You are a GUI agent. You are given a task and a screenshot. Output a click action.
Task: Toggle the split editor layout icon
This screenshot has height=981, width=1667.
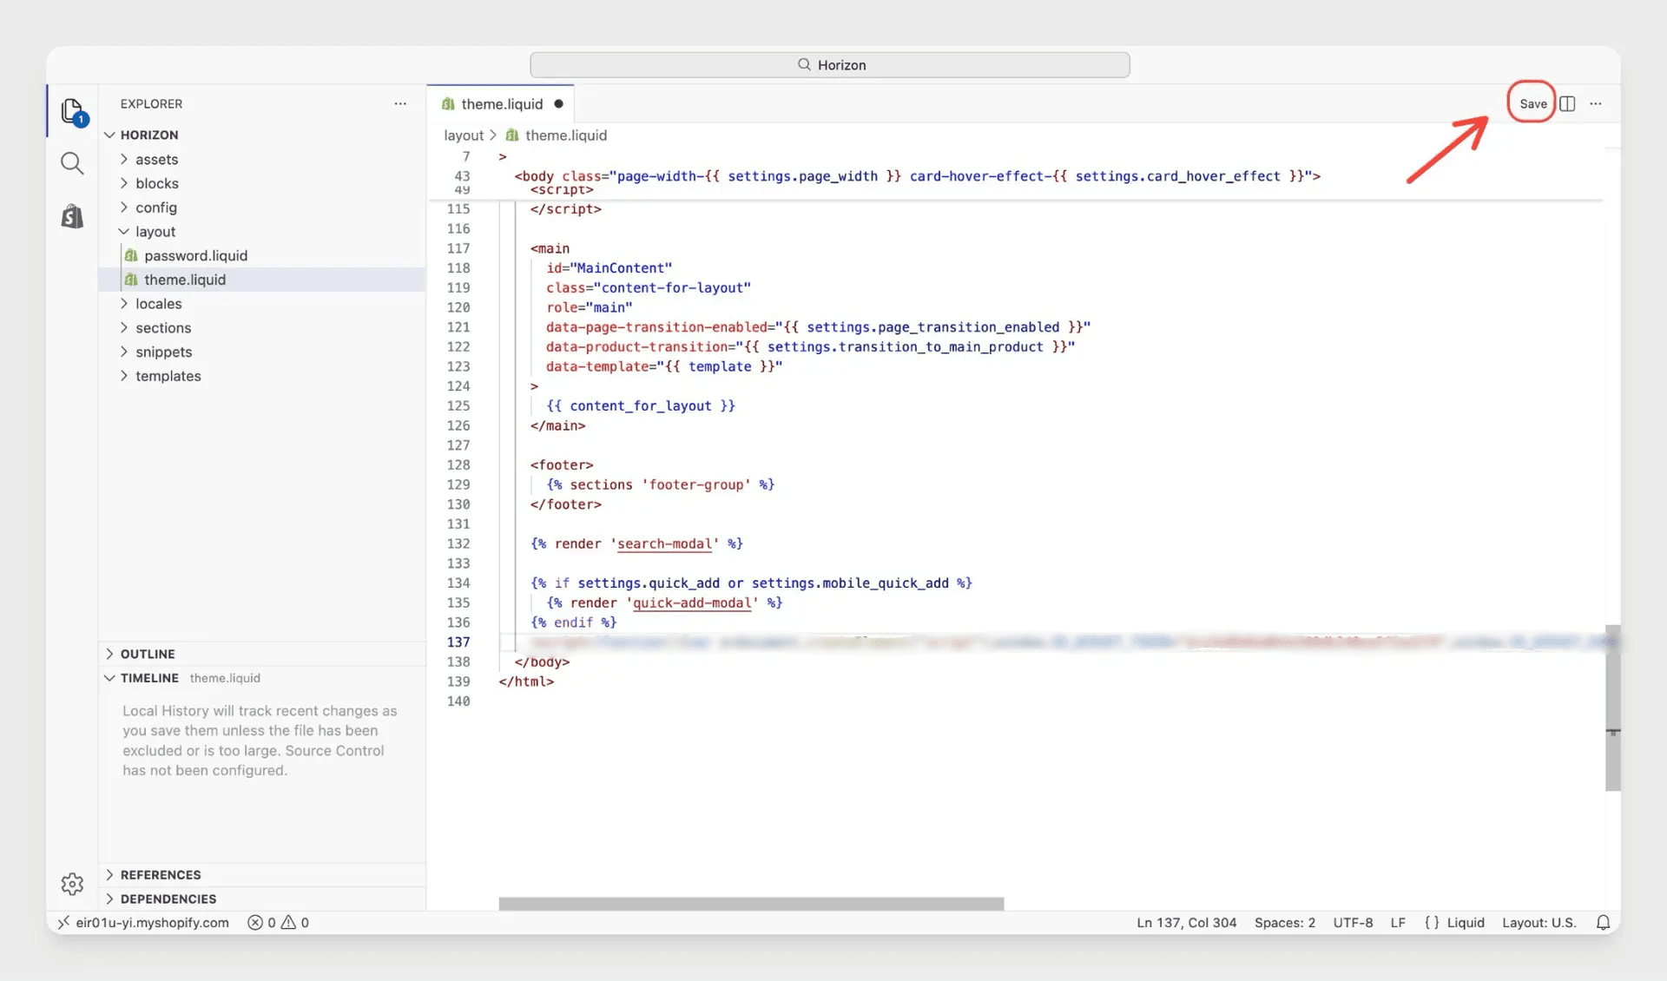click(x=1567, y=103)
